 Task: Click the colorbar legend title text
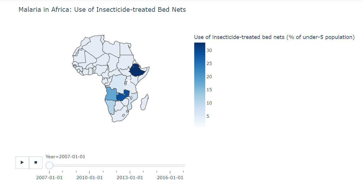274,37
